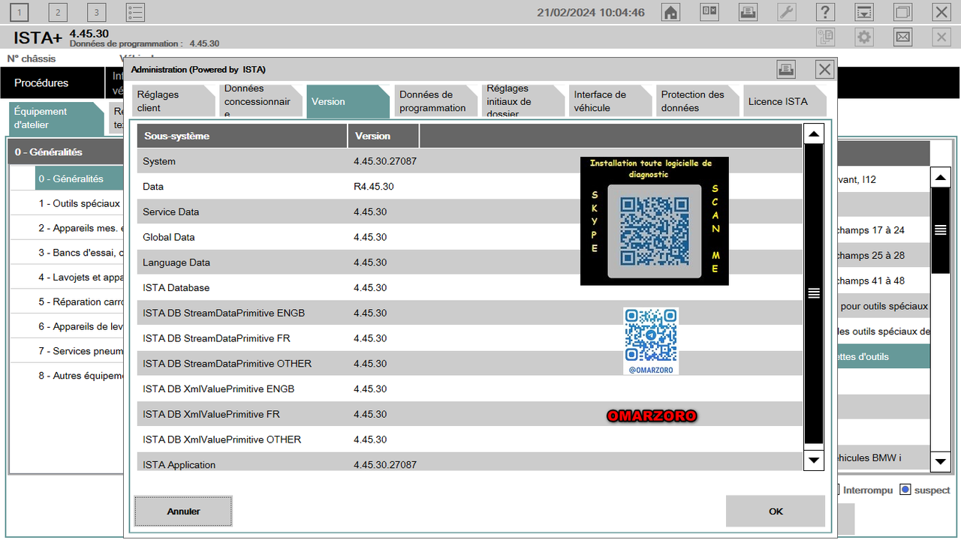The height and width of the screenshot is (540, 961).
Task: Print the Administration dialog using its printer icon
Action: [x=786, y=70]
